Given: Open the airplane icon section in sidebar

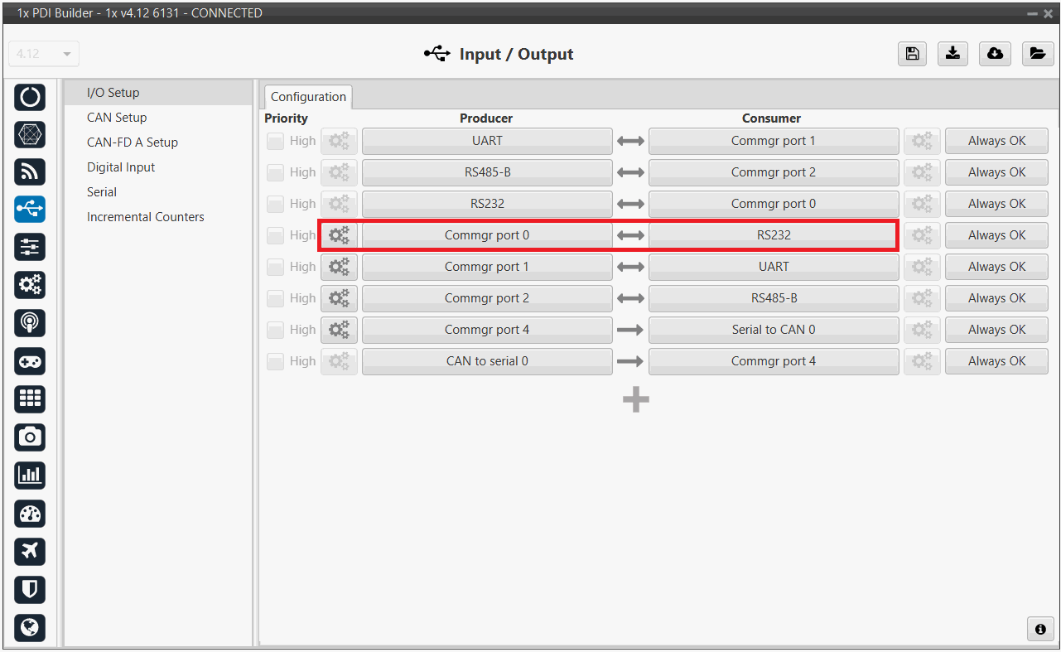Looking at the screenshot, I should [x=30, y=551].
